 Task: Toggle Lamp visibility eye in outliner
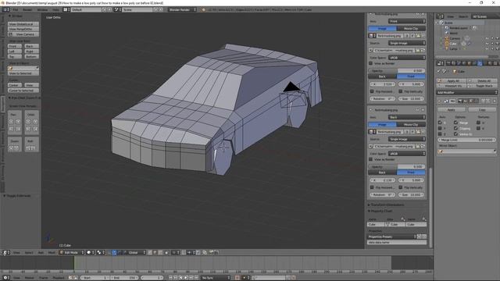coord(487,48)
